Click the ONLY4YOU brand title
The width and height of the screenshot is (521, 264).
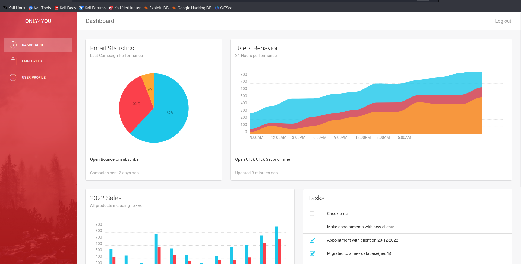(x=38, y=21)
